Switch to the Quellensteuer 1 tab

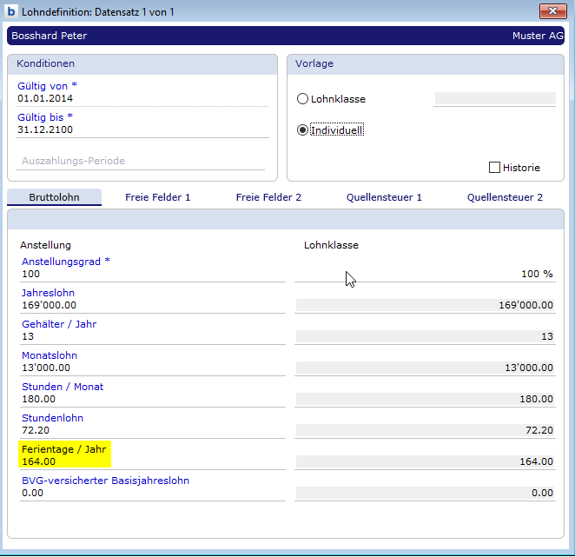tap(384, 197)
